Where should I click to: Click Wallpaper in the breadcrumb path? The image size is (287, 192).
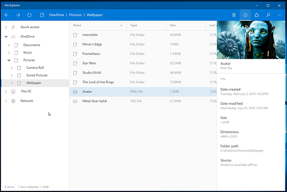95,15
